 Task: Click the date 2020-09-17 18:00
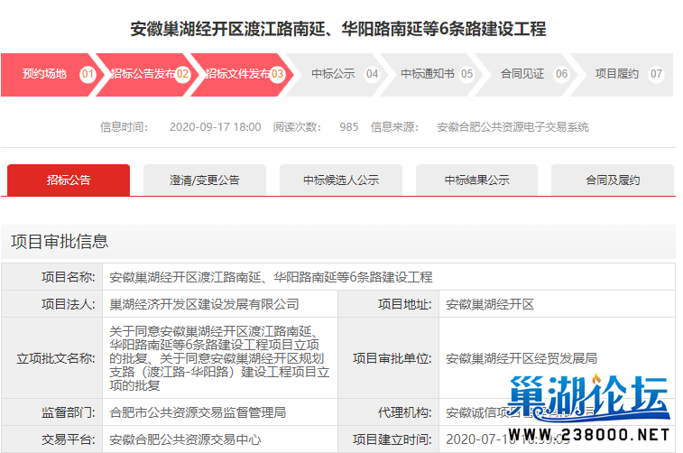[215, 127]
